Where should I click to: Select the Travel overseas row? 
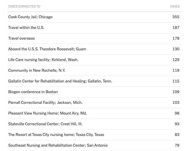pos(94,38)
